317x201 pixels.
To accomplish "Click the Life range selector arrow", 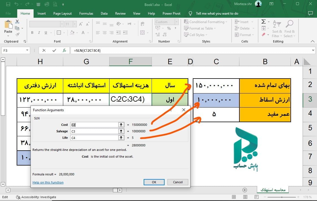I will click(x=121, y=138).
